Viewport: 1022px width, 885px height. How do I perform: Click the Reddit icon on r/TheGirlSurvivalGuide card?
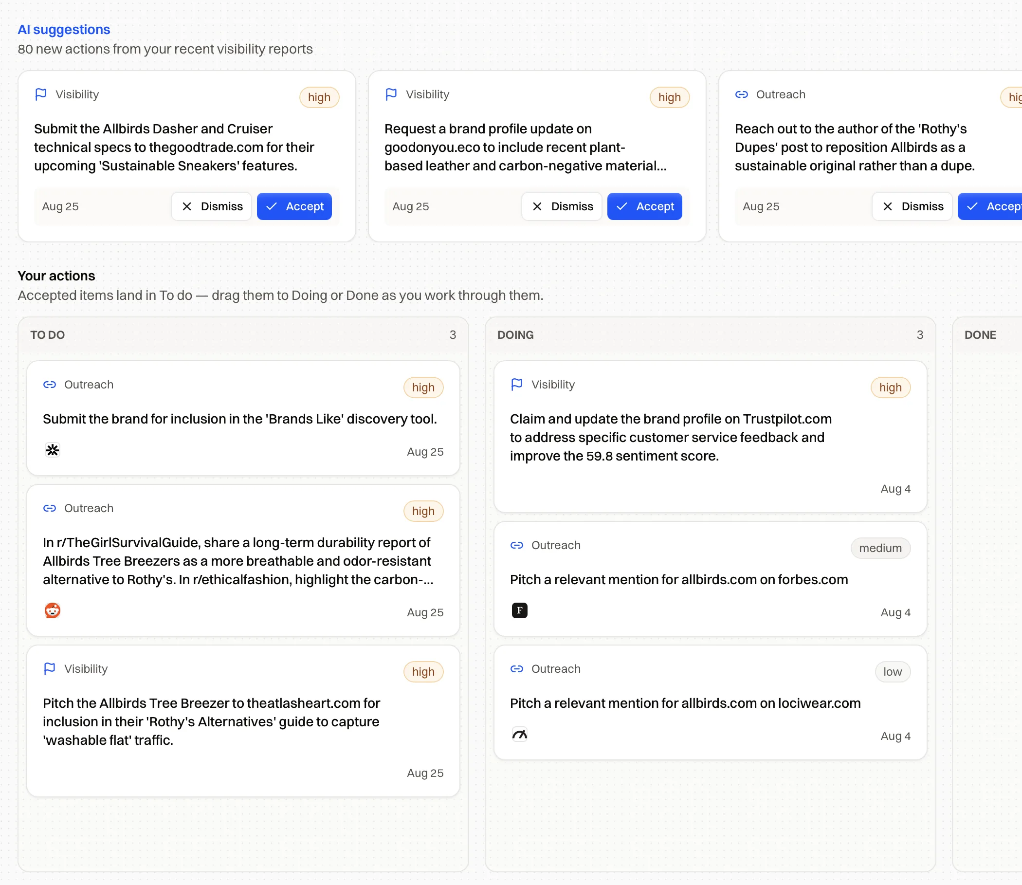[53, 611]
